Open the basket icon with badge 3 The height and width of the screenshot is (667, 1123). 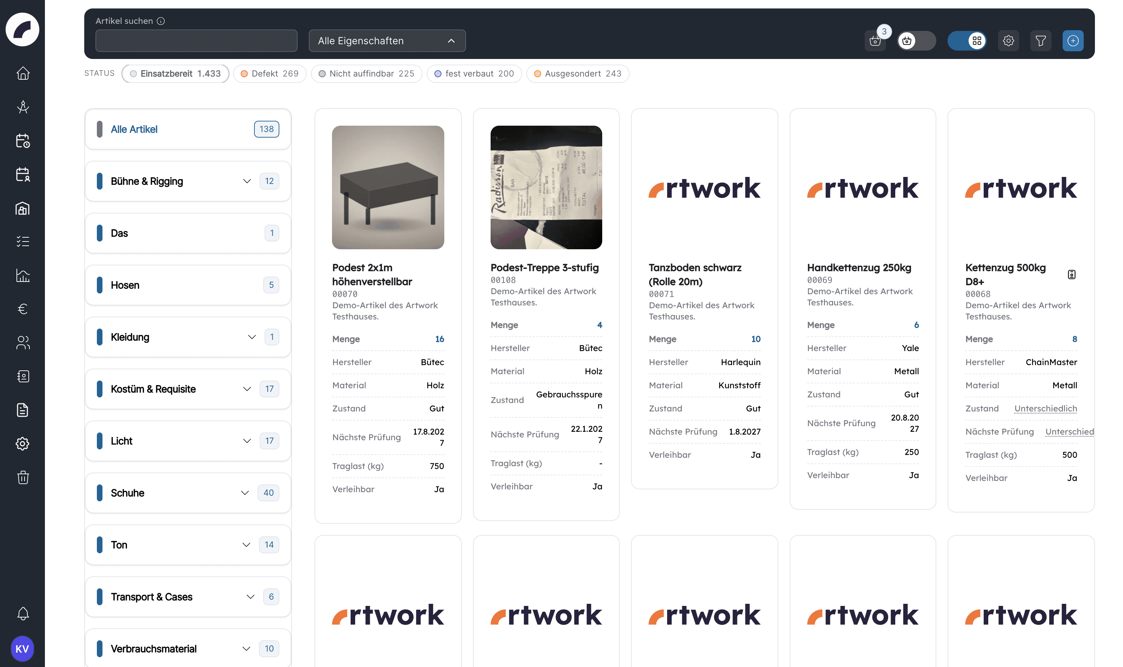click(x=875, y=41)
